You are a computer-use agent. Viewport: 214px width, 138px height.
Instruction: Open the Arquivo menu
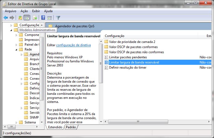[x=11, y=11]
